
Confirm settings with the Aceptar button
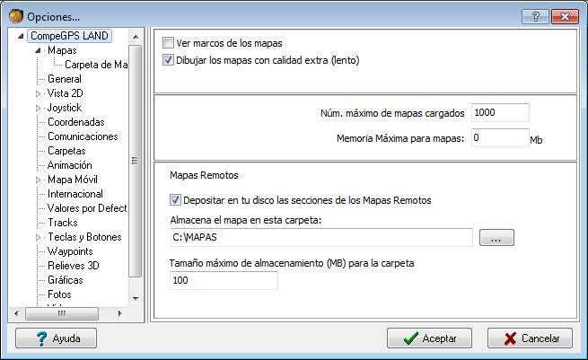click(429, 338)
